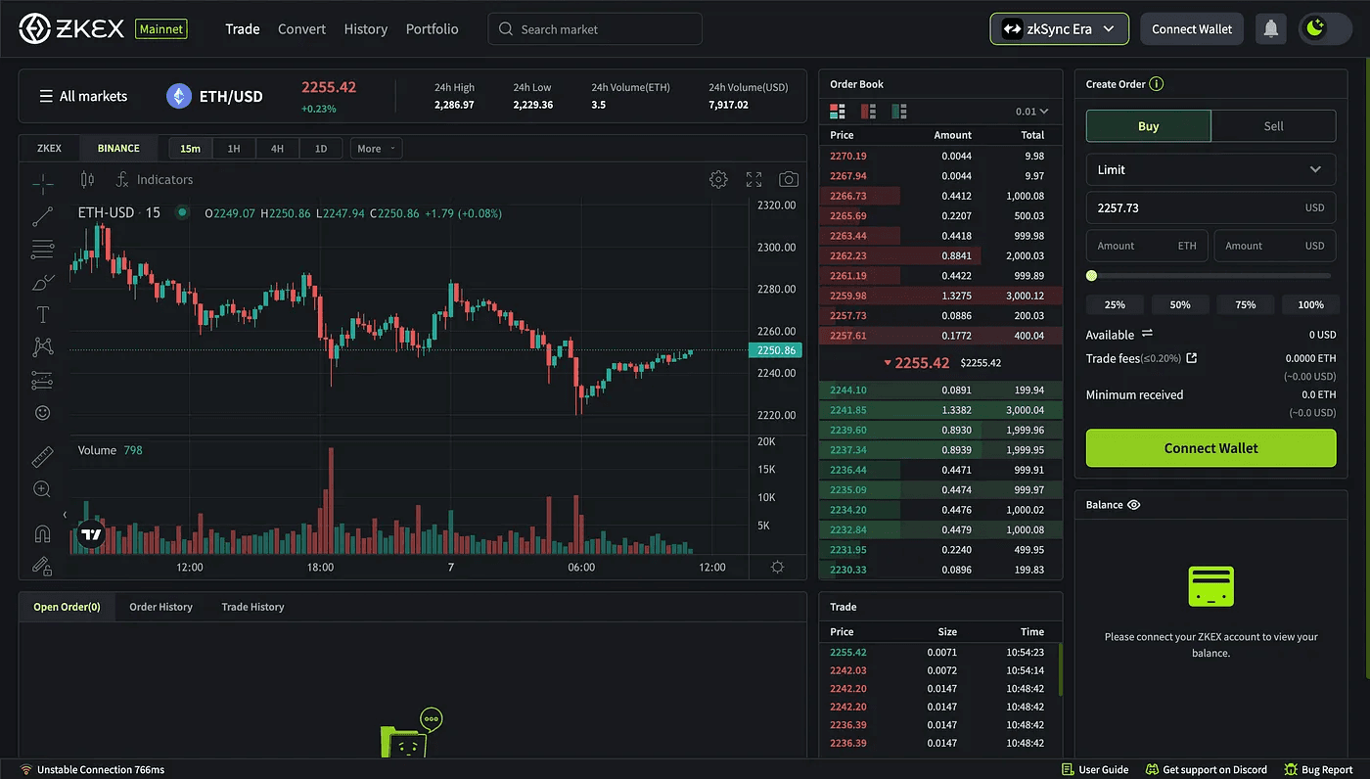Open the Convert page
Screen dimensions: 1370x779
(301, 28)
